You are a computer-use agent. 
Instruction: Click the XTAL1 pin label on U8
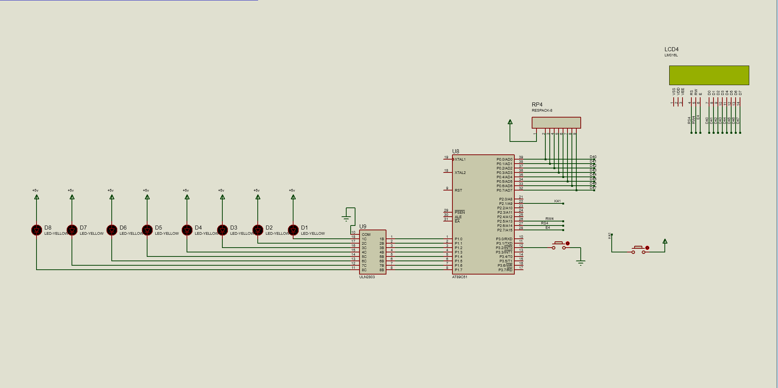460,160
